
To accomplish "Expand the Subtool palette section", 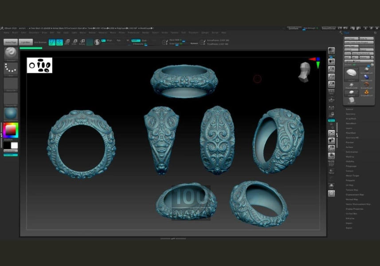I will (x=349, y=109).
